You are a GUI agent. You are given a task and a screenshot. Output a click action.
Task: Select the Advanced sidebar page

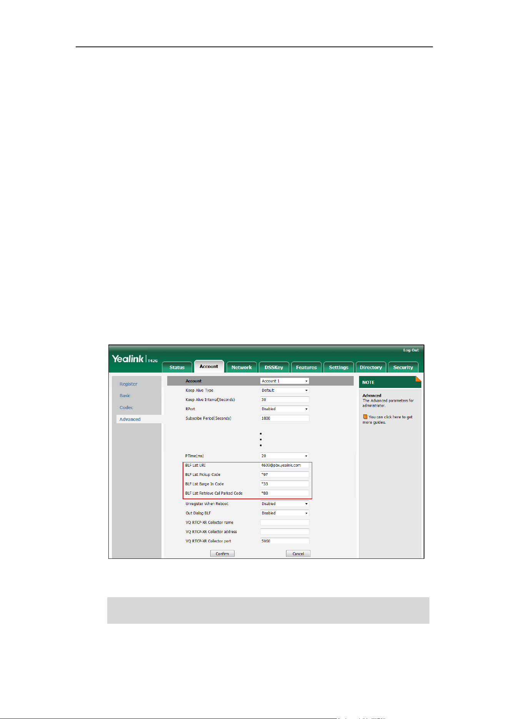130,419
